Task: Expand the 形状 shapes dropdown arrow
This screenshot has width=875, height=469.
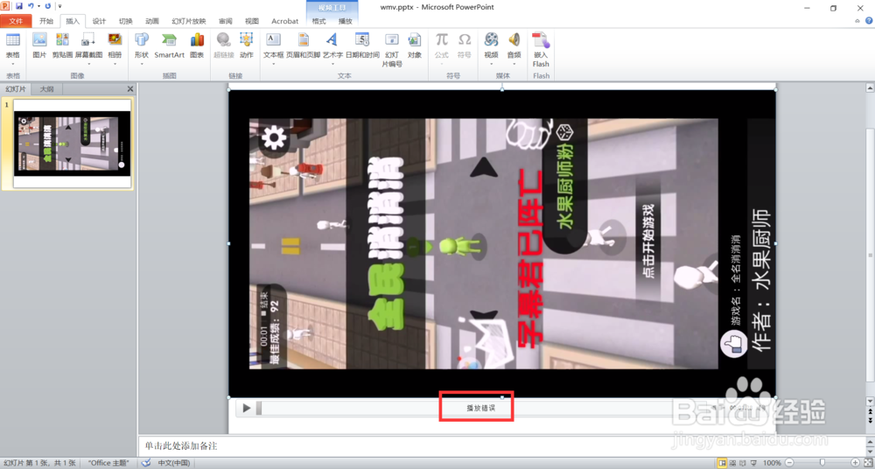Action: tap(142, 64)
